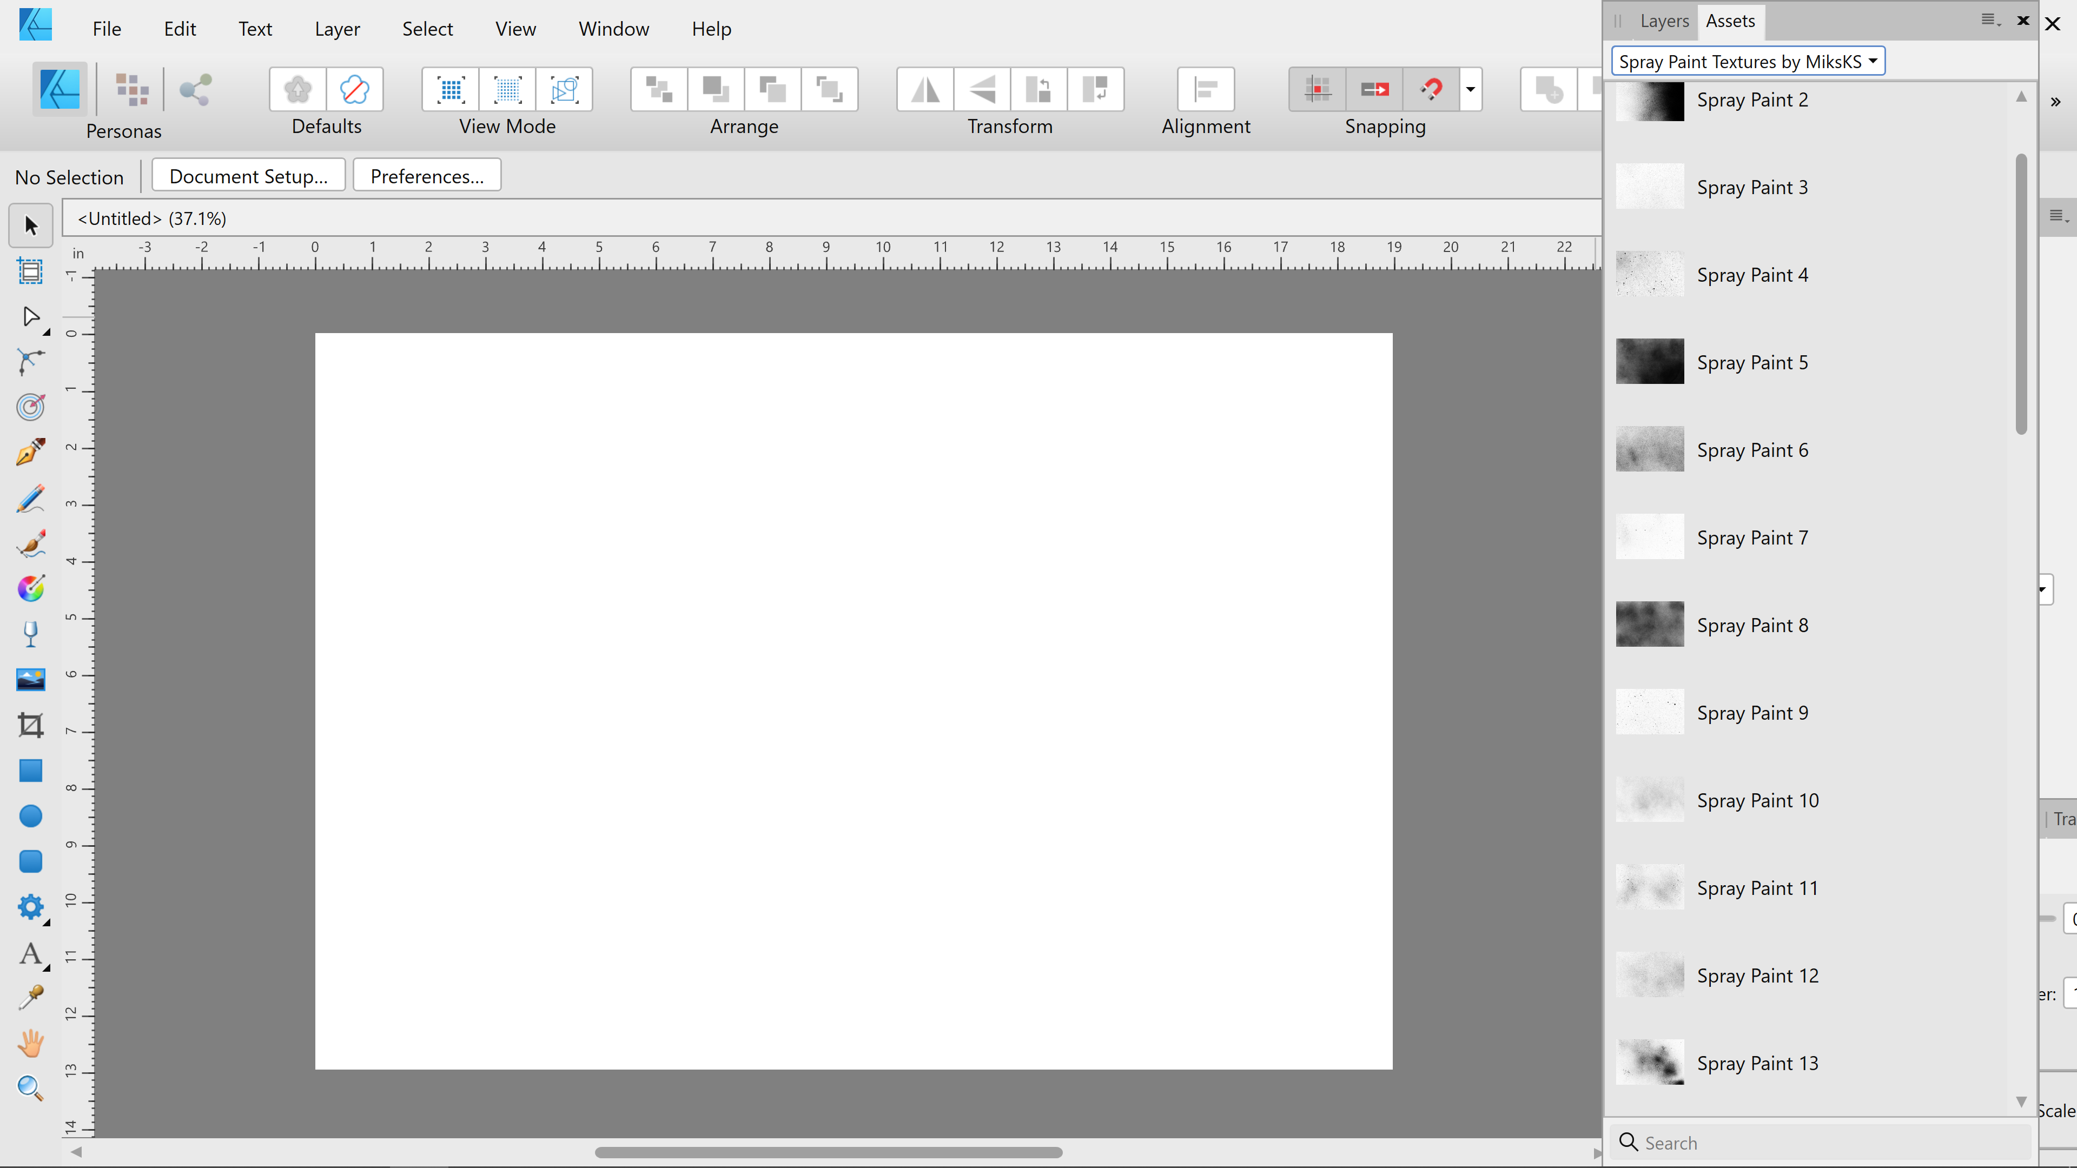Open the Spray Paint Textures category dropdown

point(1748,61)
